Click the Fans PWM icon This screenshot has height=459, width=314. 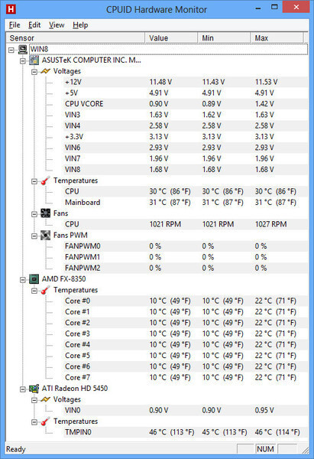click(x=45, y=235)
